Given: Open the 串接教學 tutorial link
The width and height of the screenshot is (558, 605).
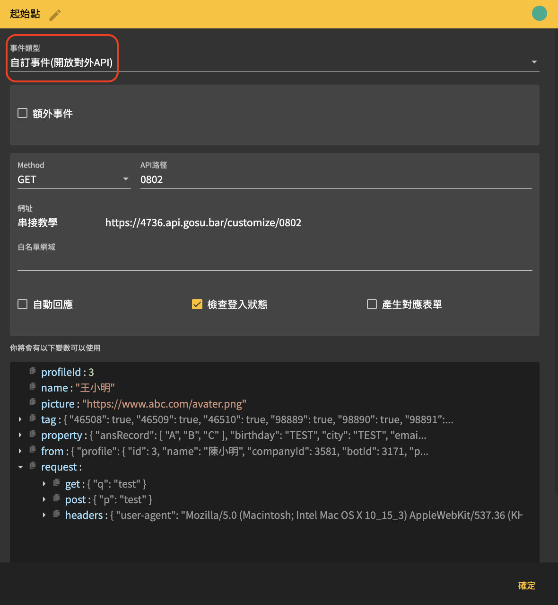Looking at the screenshot, I should click(x=38, y=222).
